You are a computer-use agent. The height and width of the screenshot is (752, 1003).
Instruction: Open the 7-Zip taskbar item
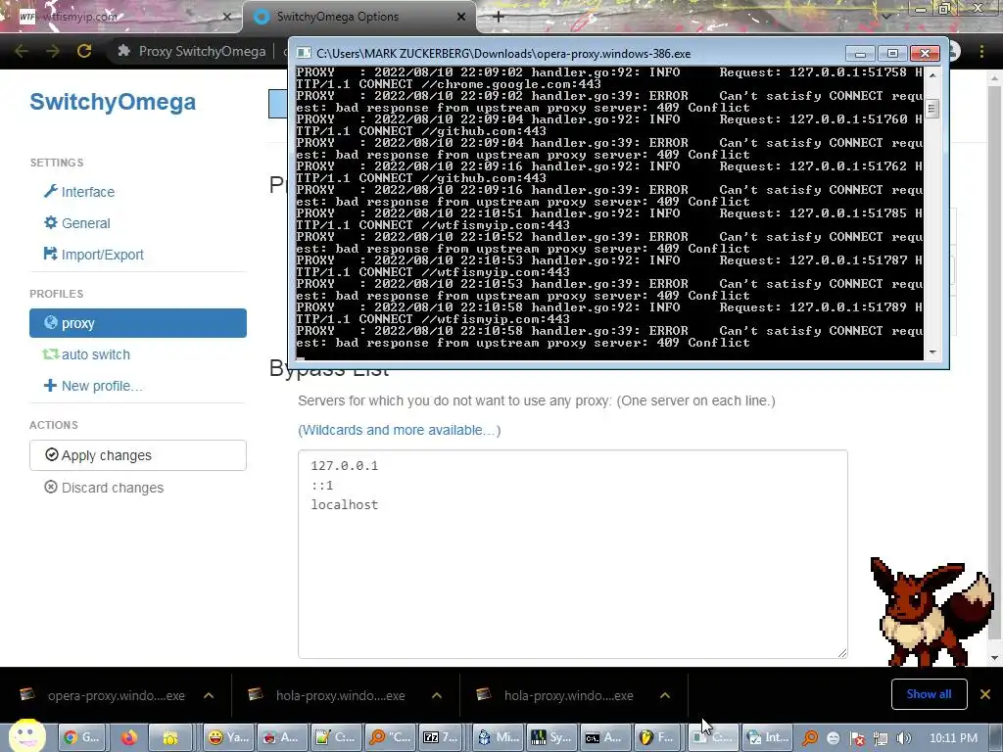(441, 737)
